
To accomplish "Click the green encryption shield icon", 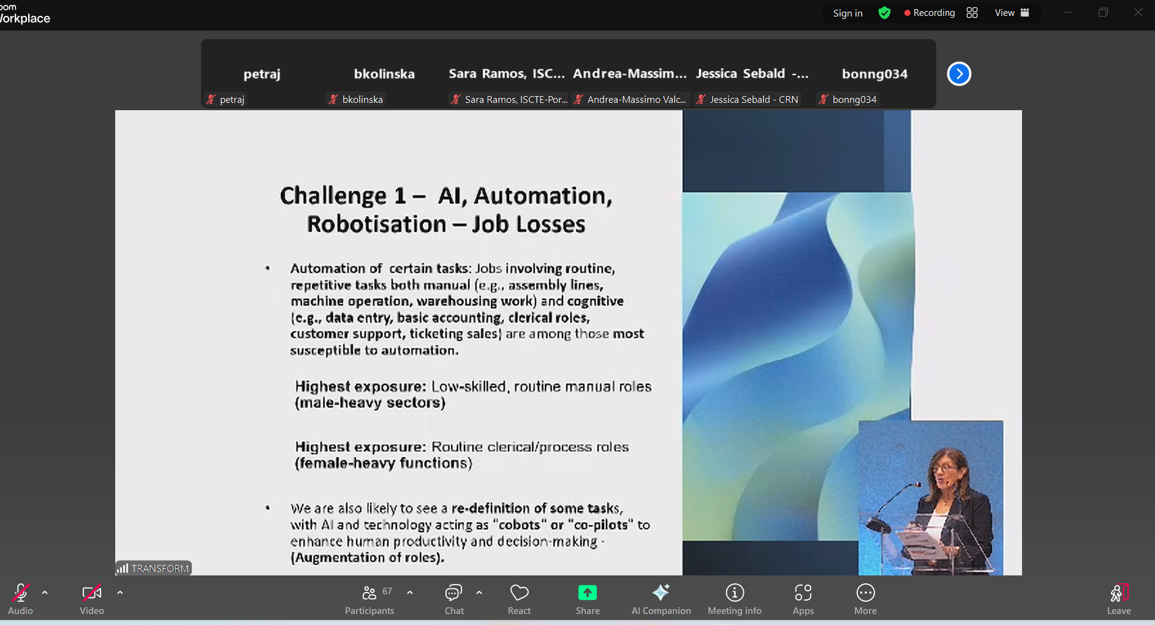I will [884, 13].
